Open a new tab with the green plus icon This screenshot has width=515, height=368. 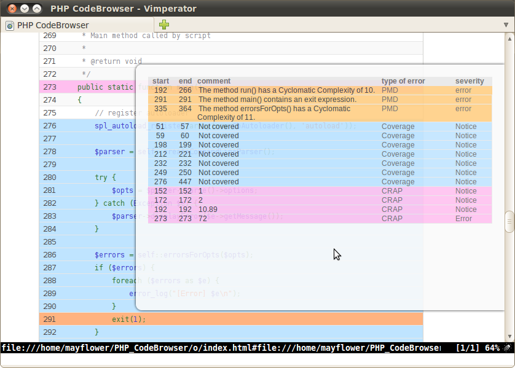[164, 25]
